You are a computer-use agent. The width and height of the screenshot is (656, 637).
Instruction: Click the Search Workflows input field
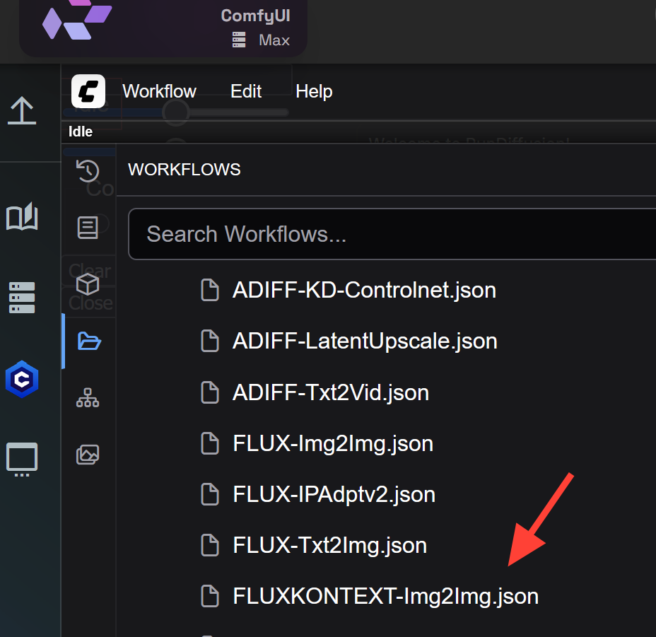click(x=392, y=234)
